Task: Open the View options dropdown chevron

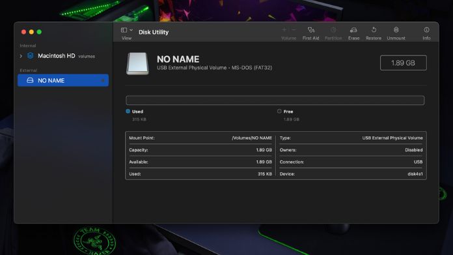Action: pyautogui.click(x=131, y=30)
